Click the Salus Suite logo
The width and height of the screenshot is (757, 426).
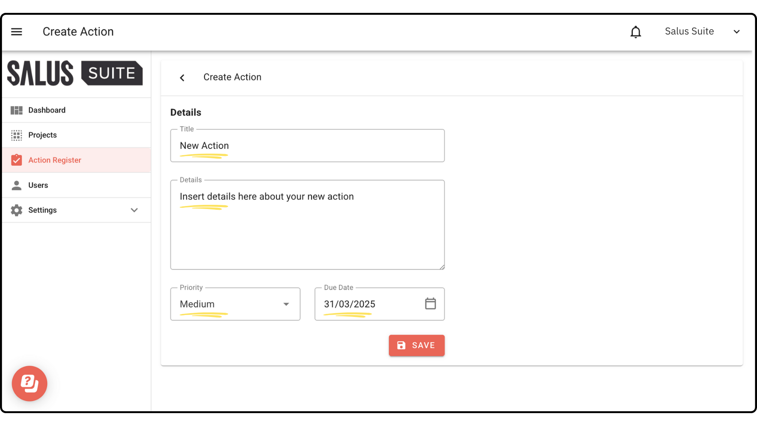click(x=75, y=73)
